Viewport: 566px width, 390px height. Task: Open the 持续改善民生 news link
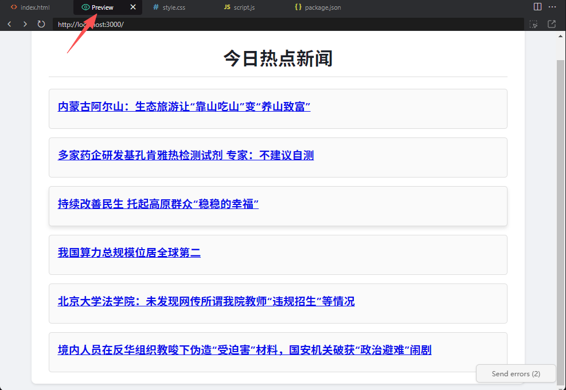(x=158, y=204)
